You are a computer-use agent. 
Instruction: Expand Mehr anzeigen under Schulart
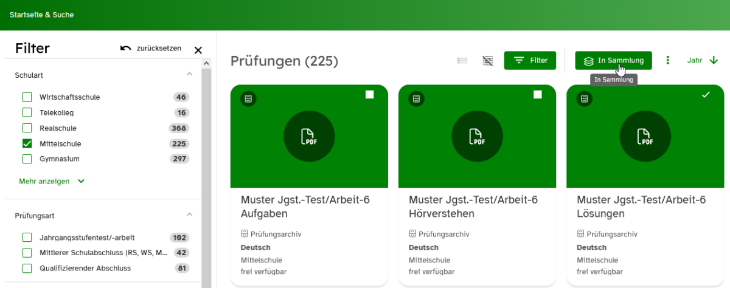click(x=52, y=181)
